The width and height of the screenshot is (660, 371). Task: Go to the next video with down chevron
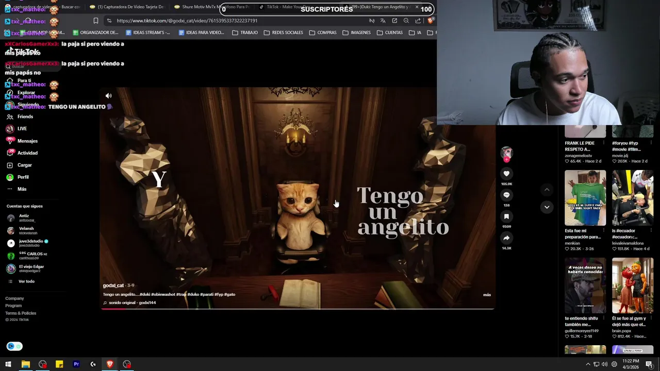click(547, 207)
